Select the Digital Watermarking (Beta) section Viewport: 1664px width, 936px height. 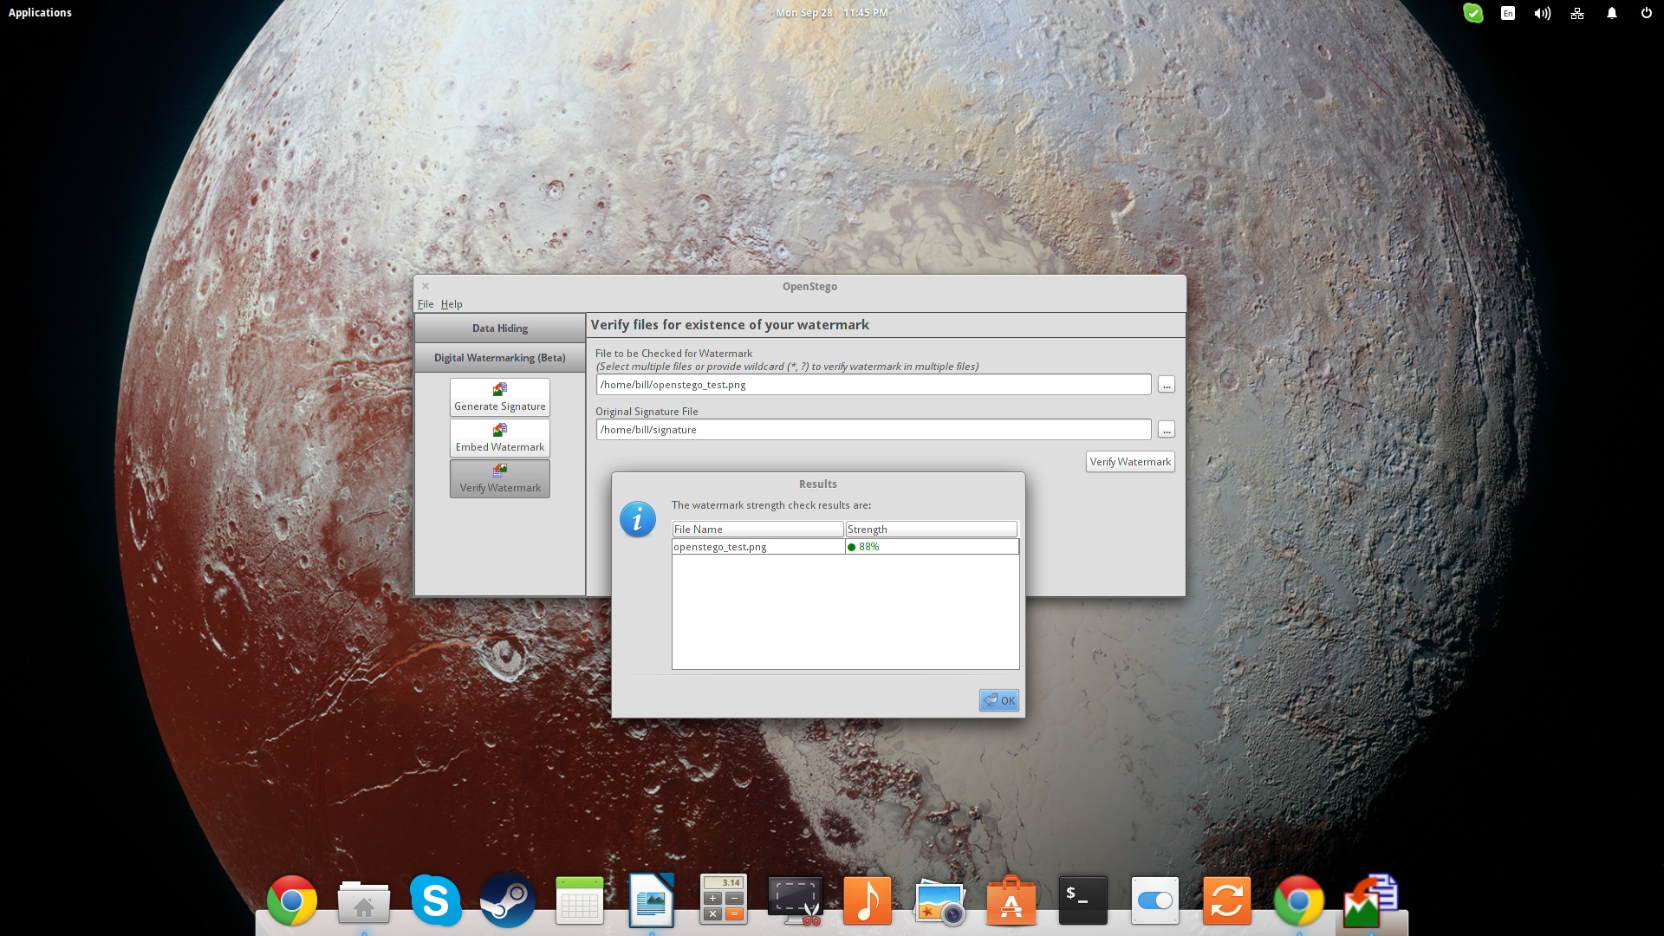pyautogui.click(x=499, y=357)
